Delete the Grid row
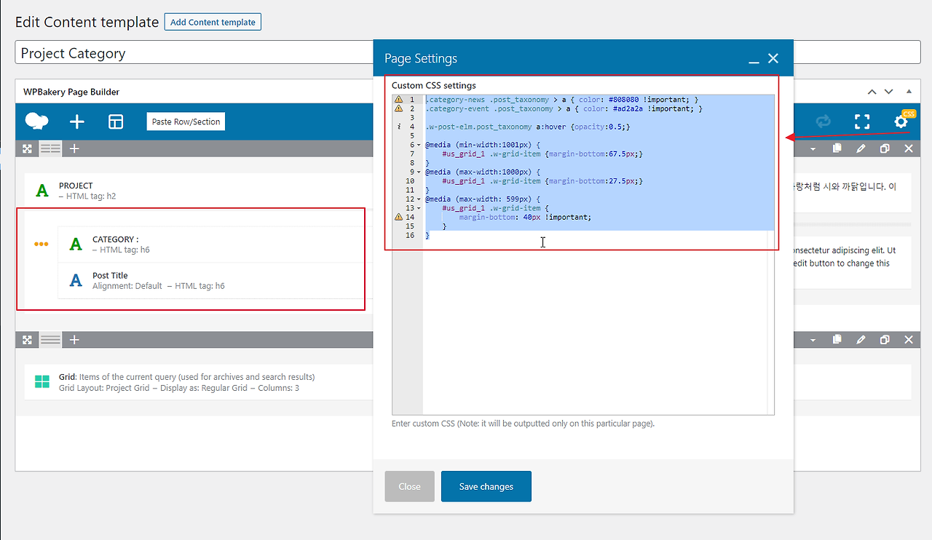 point(909,340)
